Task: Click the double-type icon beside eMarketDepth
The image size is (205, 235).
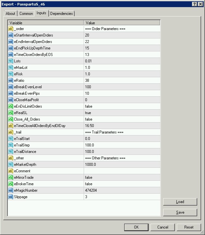Action: coord(10,165)
